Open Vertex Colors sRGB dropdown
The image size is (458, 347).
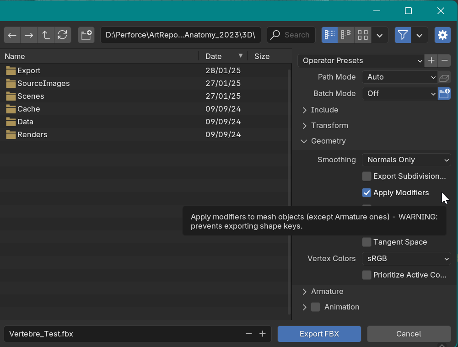click(x=406, y=259)
